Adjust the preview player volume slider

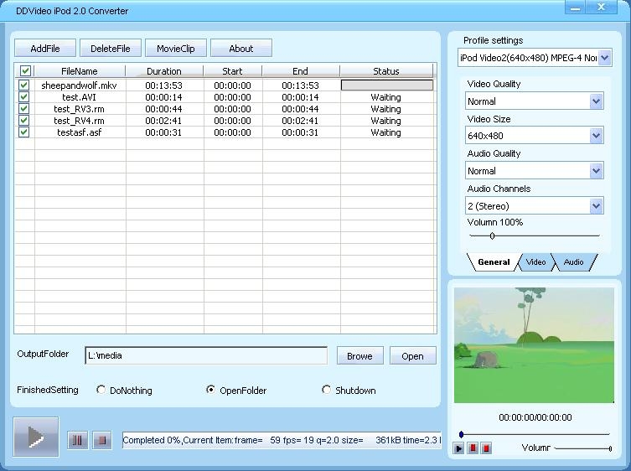point(610,448)
